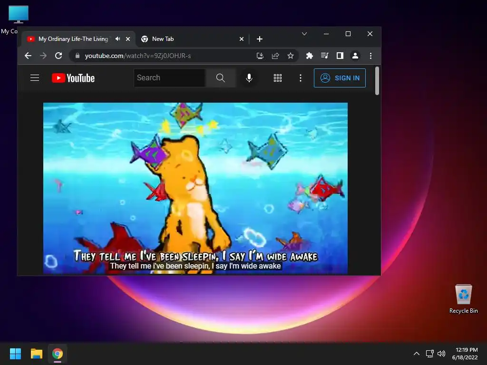Click the address bar URL text
The height and width of the screenshot is (365, 487).
click(138, 56)
